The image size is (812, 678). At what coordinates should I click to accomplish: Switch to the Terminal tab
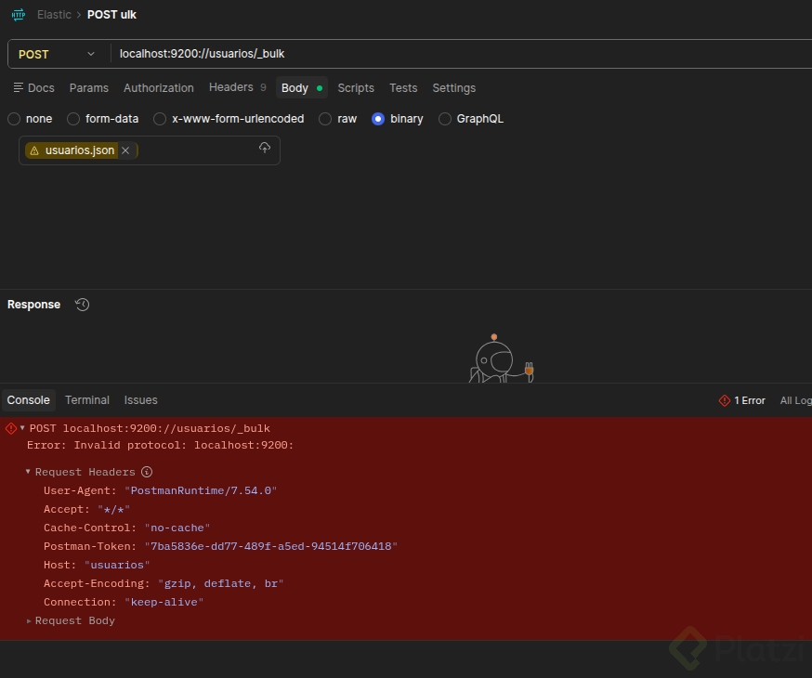(87, 400)
